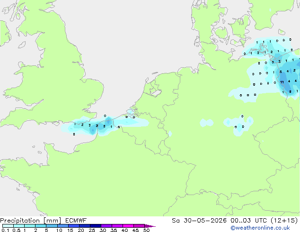This screenshot has height=232, width=300.
Task: Select the 20–25 mm legend color swatch
Action: coord(84,226)
